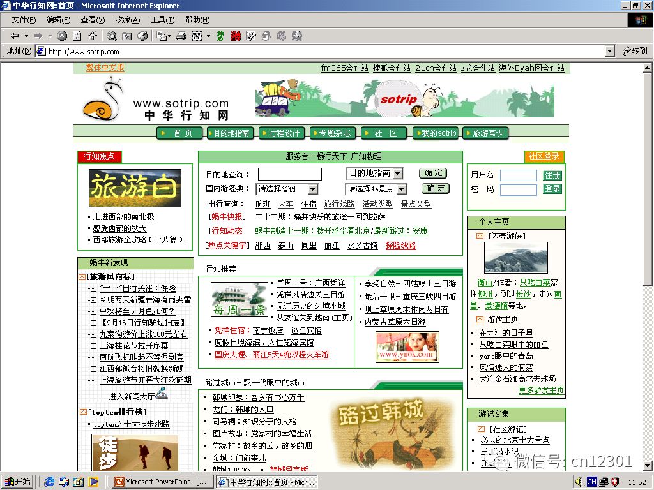The image size is (654, 490).
Task: Launch Internet Explorer from quick launch
Action: pos(49,482)
